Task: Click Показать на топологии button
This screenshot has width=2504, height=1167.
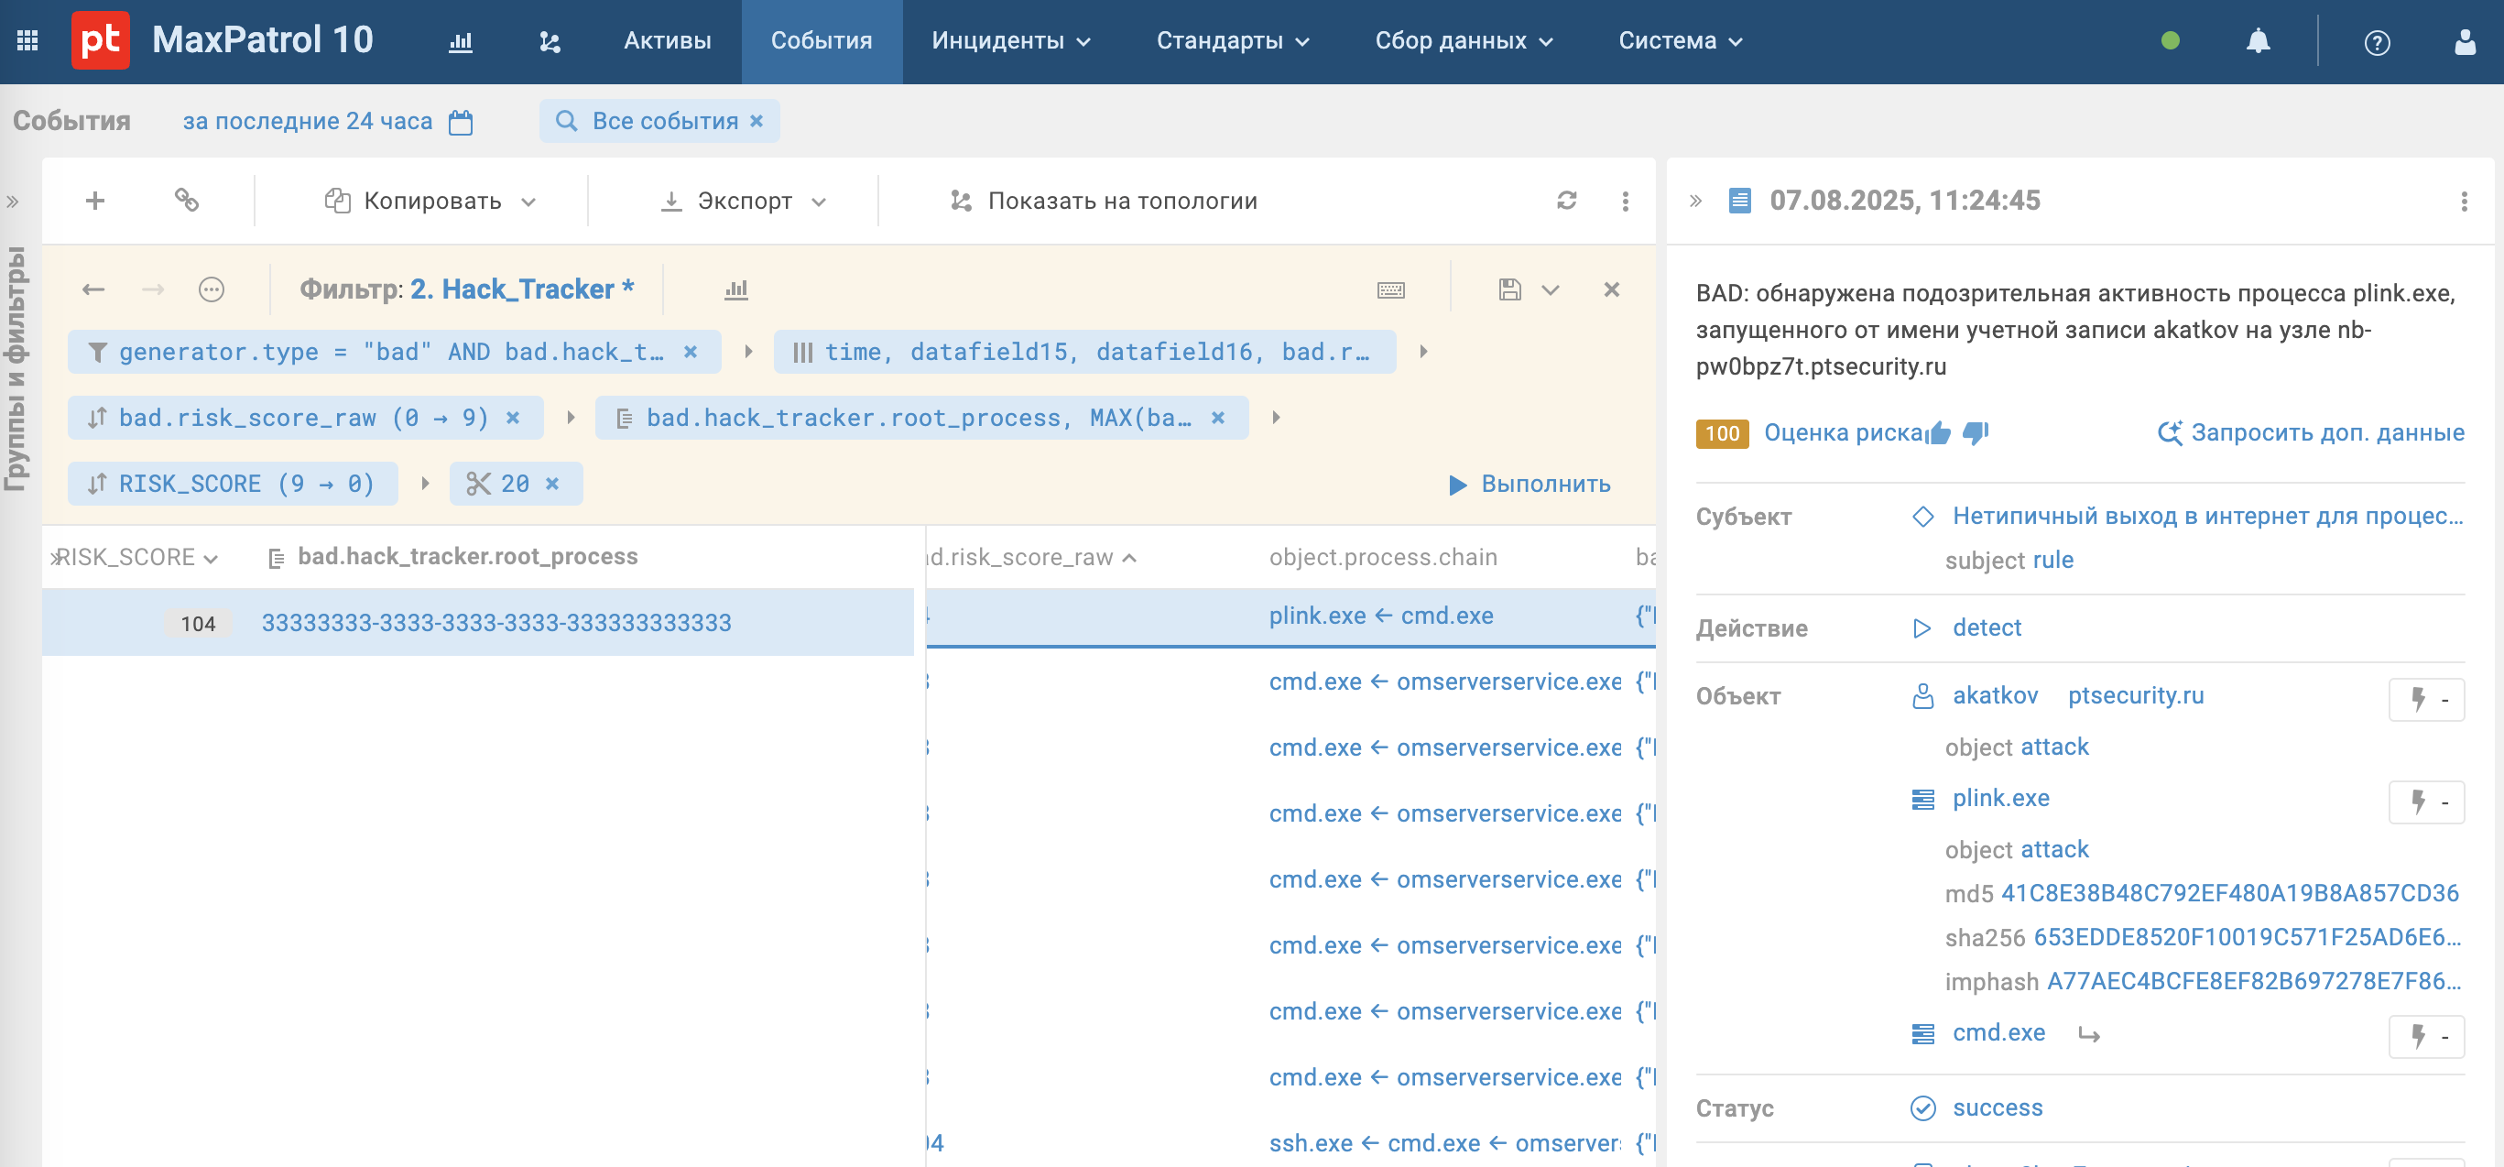Action: [x=1105, y=202]
